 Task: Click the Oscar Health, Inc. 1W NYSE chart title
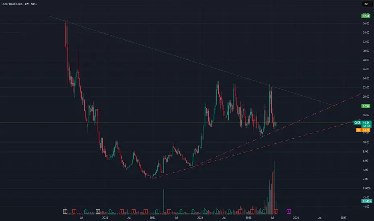click(19, 4)
